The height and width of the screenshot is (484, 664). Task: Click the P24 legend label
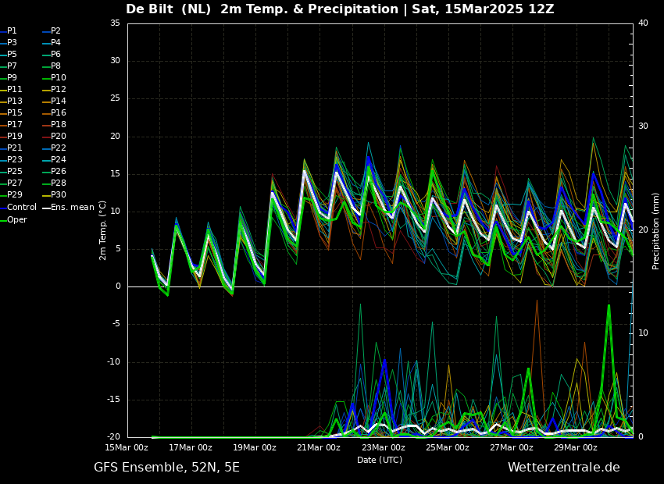coord(58,160)
